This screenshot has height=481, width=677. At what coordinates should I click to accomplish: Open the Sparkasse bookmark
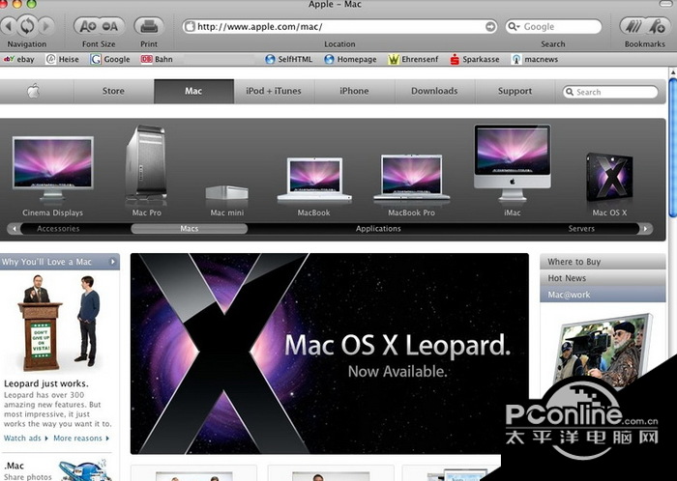475,59
